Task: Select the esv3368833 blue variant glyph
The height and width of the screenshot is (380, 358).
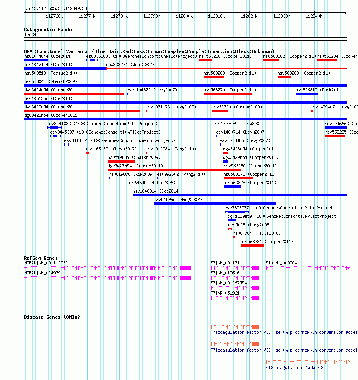Action: point(92,60)
